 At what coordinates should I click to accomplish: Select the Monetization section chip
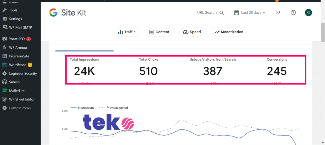(x=229, y=32)
